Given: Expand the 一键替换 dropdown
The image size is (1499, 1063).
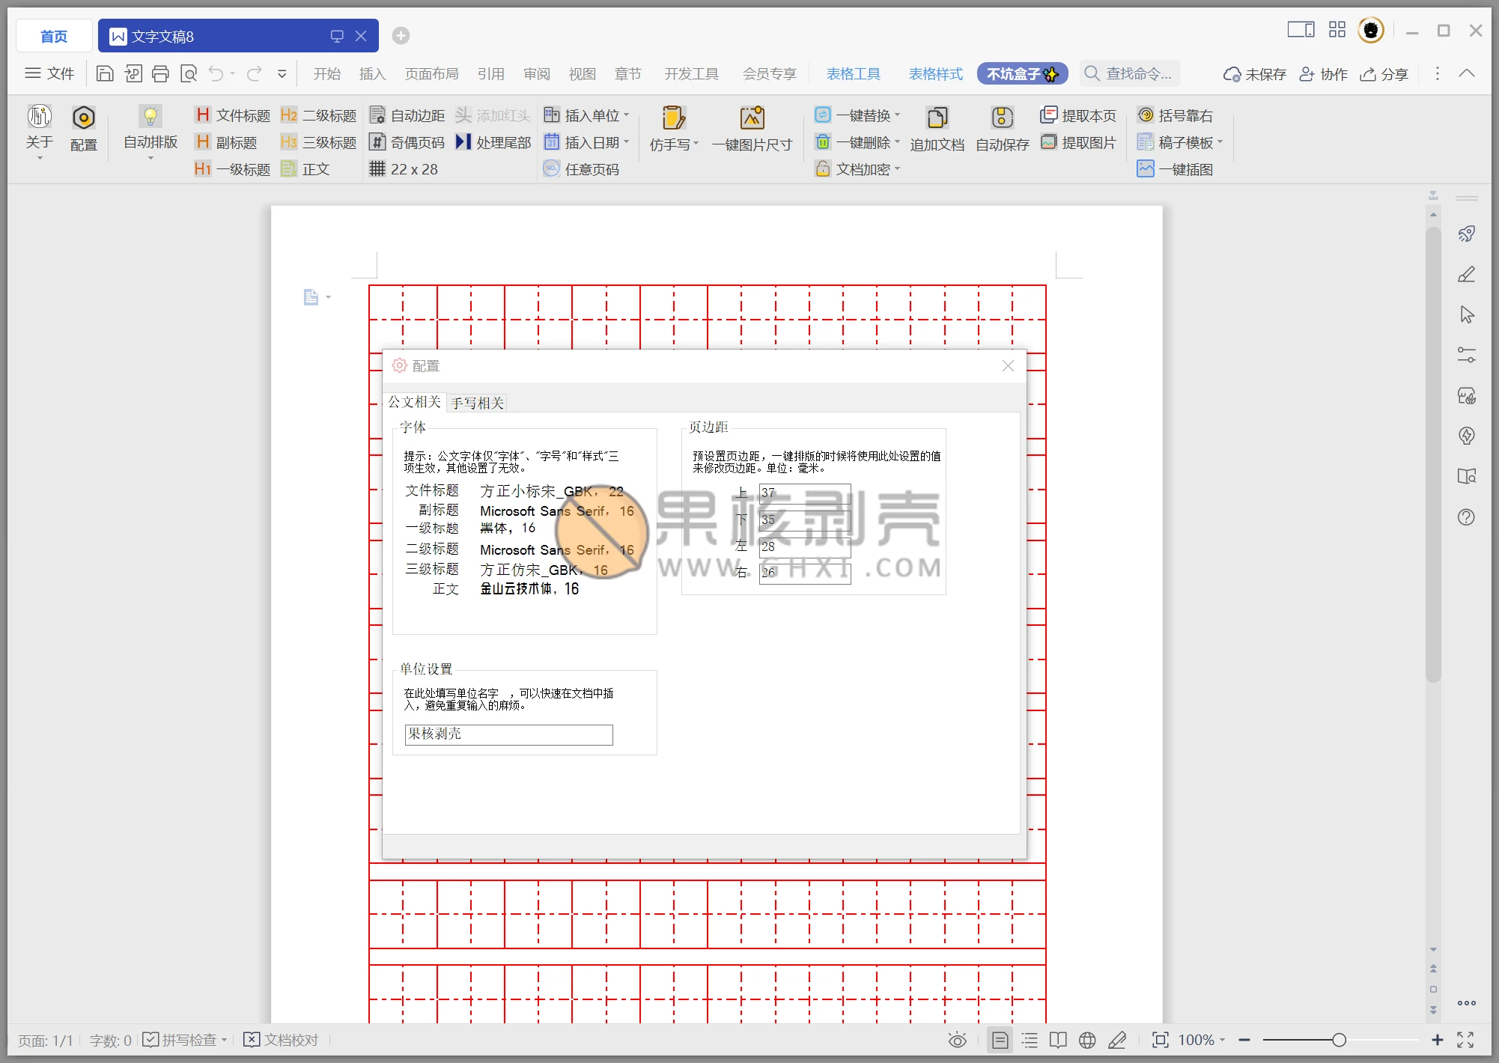Looking at the screenshot, I should (898, 115).
